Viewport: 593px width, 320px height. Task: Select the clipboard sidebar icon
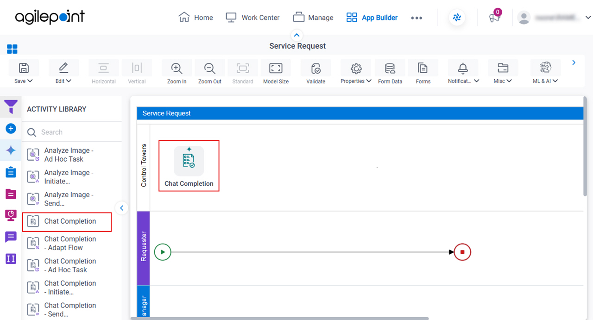[x=11, y=172]
